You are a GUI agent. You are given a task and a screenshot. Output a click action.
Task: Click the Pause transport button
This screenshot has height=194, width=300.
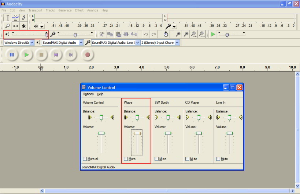click(12, 55)
